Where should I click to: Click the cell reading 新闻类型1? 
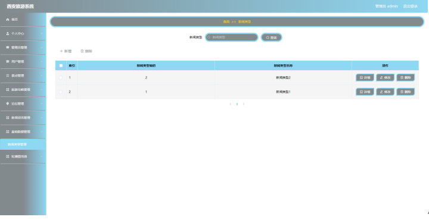pyautogui.click(x=283, y=92)
